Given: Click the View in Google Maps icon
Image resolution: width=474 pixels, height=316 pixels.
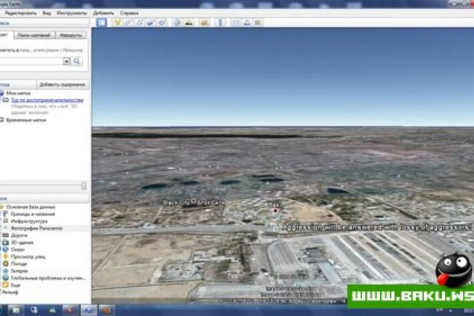Looking at the screenshot, I should (x=258, y=22).
